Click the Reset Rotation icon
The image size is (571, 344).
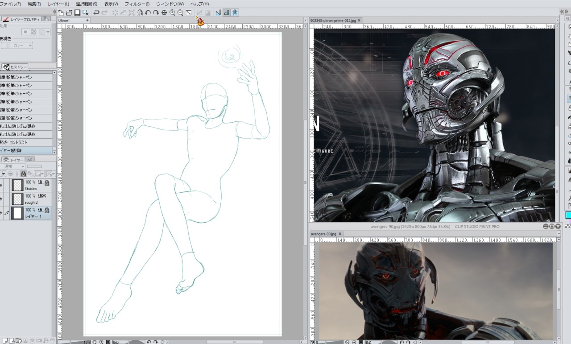(x=164, y=13)
